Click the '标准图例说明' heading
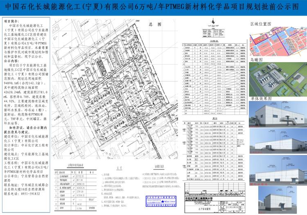307x215 pixels. coord(160,167)
